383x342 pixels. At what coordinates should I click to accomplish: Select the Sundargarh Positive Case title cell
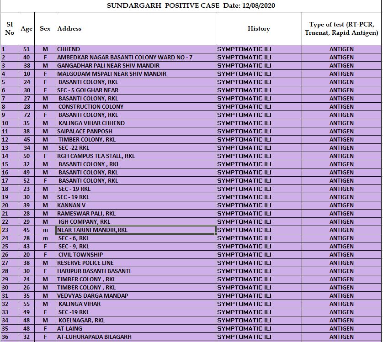[191, 5]
